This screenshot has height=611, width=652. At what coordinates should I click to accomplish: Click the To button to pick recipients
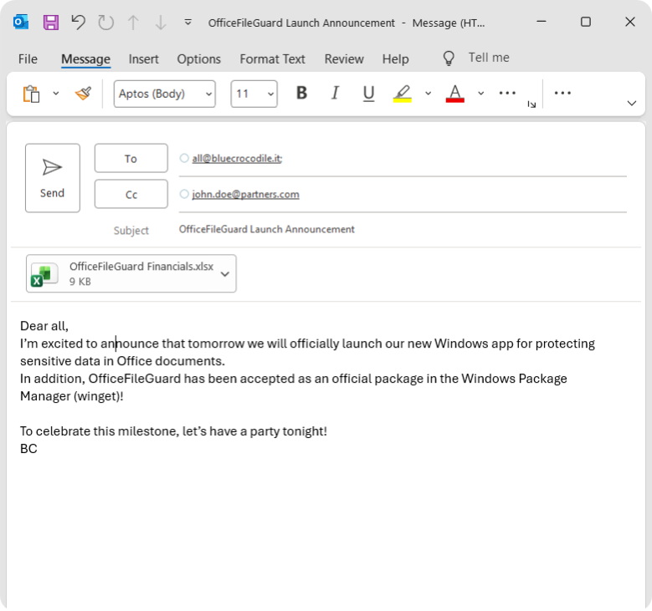[x=131, y=158]
